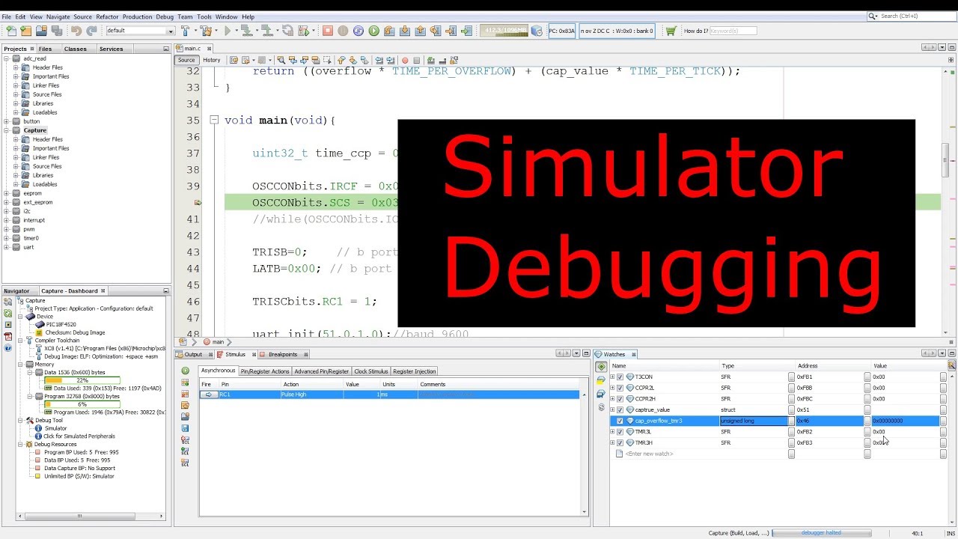Toggle the T3CON watch checkbox
Screen dimensions: 958x539
tap(620, 377)
